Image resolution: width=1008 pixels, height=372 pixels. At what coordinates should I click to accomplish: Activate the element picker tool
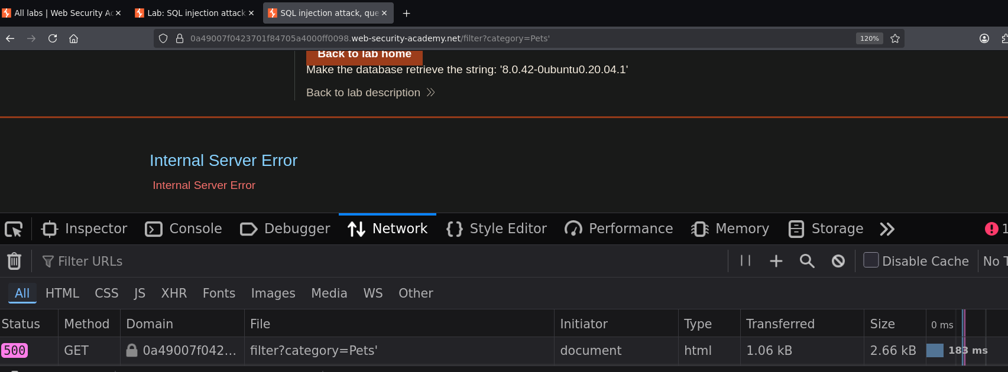click(x=14, y=229)
